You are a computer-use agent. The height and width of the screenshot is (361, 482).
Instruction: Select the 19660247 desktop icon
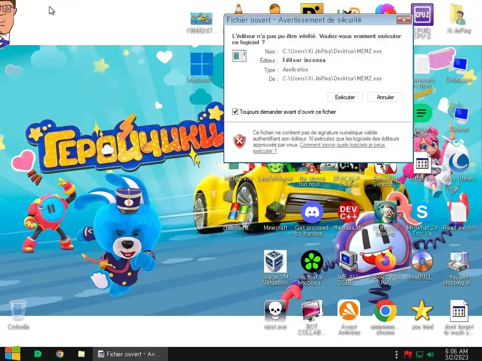[x=201, y=23]
